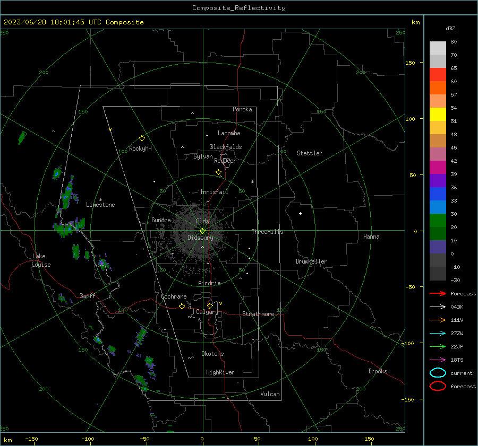Click the ThreeHills town label
Screen dimensions: 478x446
point(267,232)
